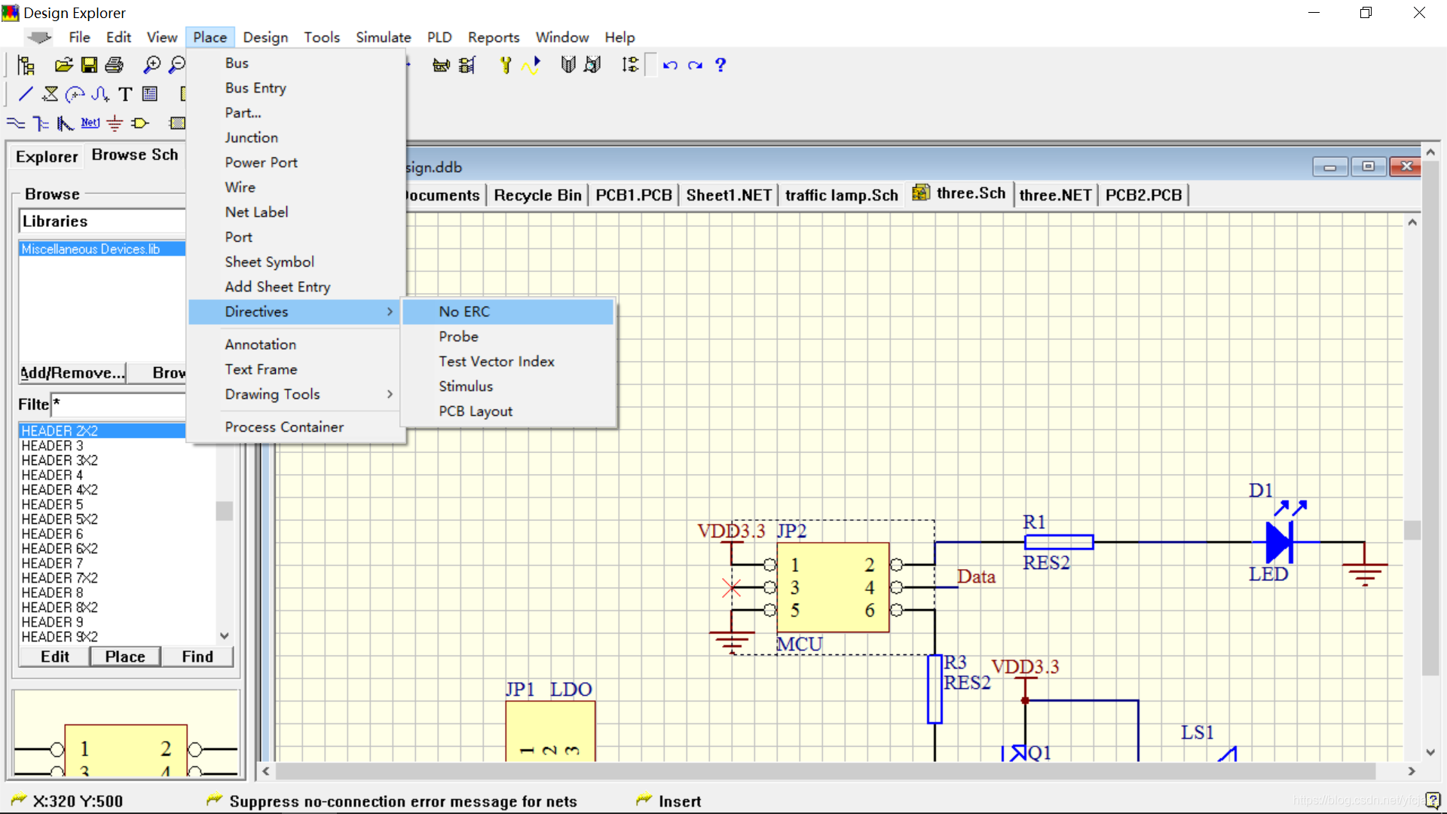The image size is (1447, 814).
Task: Switch to the traffic lamp.Sch tab
Action: [841, 195]
